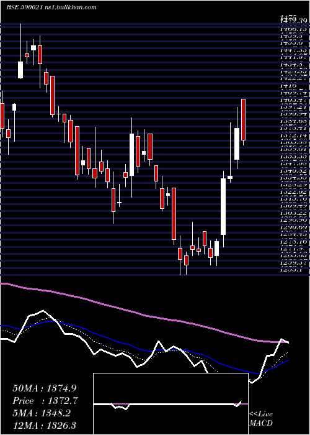Click the BSE 590021 ns1.bullkhan.com header text
Viewport: 310px width, 435px height.
click(x=51, y=7)
